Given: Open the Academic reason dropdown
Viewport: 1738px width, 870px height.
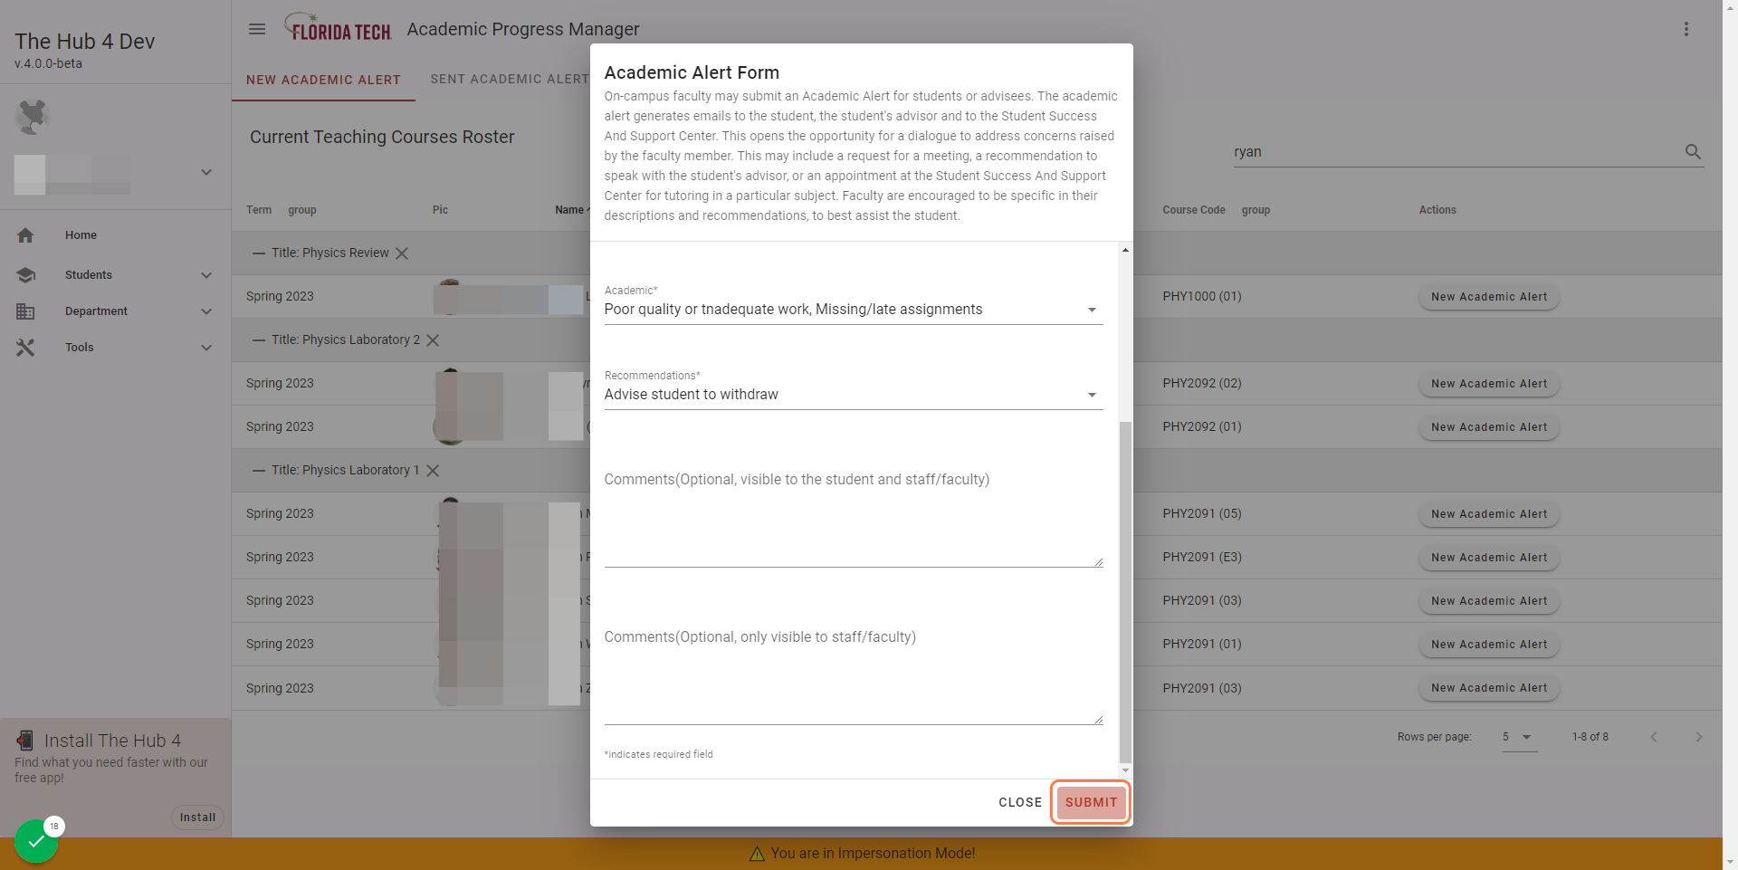Looking at the screenshot, I should 853,310.
